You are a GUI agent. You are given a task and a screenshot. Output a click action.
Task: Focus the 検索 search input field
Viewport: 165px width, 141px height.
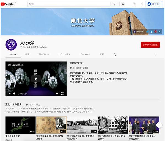click(69, 4)
